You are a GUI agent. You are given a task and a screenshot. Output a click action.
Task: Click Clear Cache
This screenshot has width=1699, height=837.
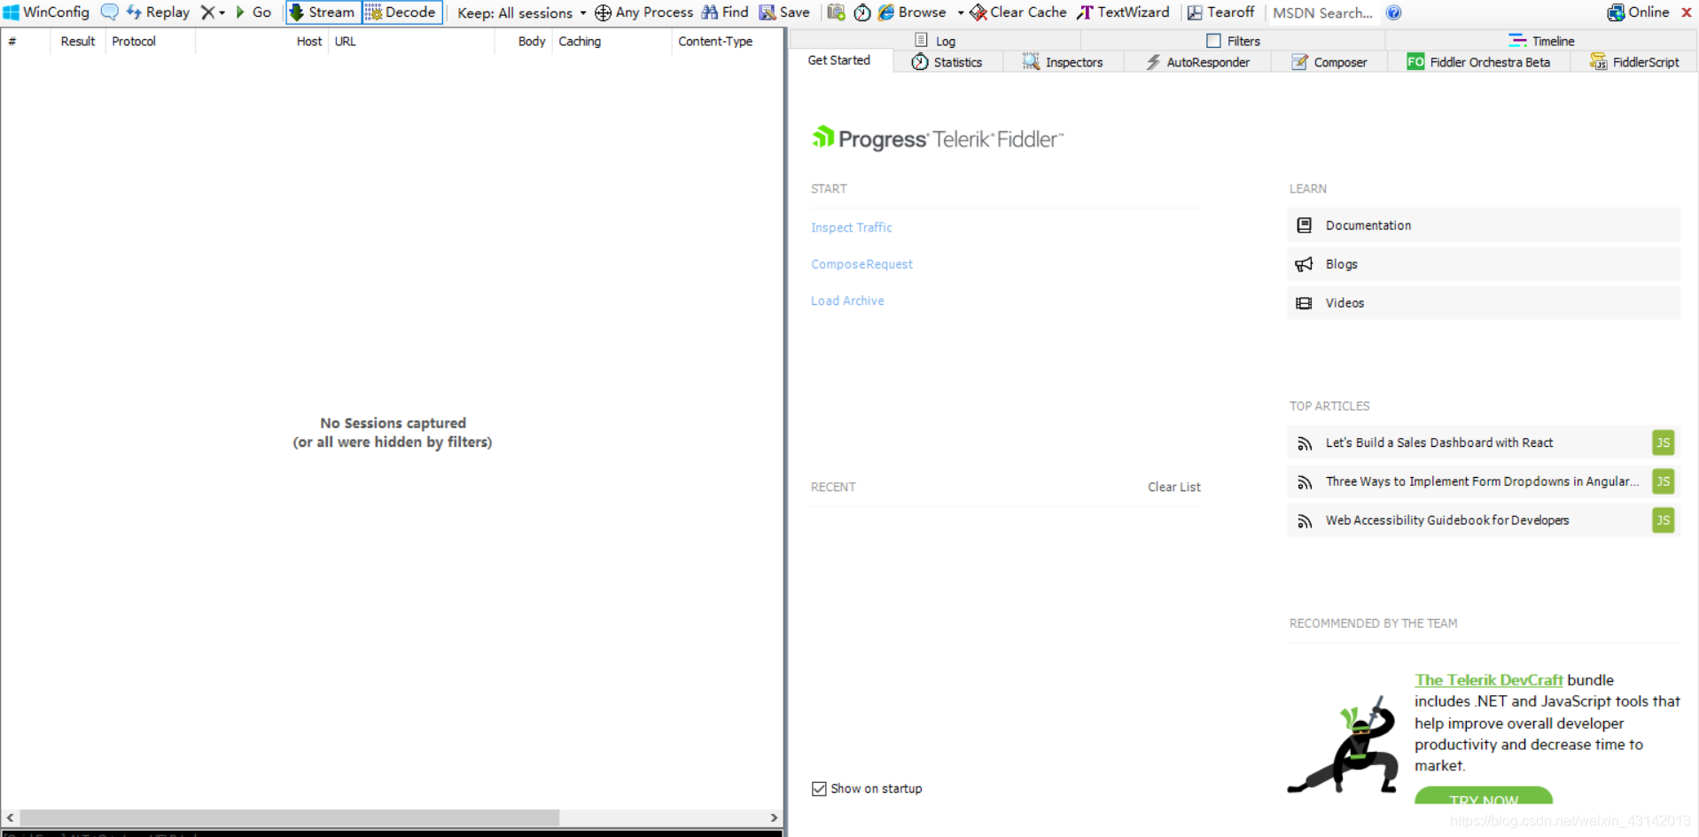[x=1018, y=12]
